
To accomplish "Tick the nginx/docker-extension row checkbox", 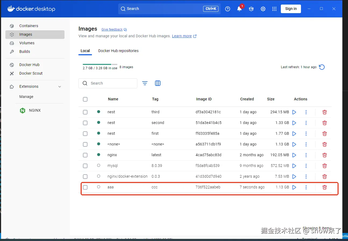I will point(85,177).
